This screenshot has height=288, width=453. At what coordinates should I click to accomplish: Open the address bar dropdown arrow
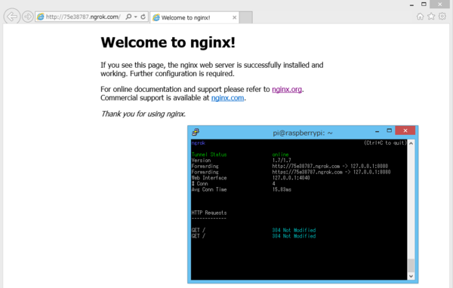[x=135, y=17]
